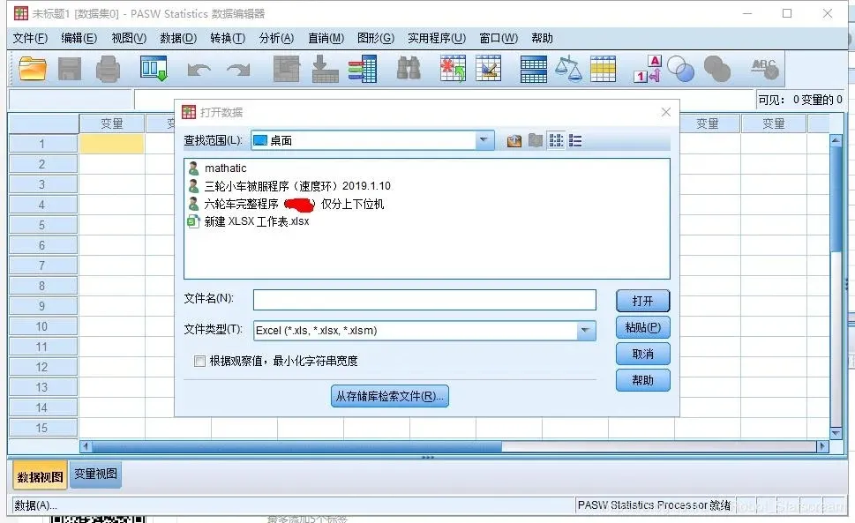Screen dimensions: 855x523
Task: Select the weight cases scale icon
Action: tap(568, 69)
